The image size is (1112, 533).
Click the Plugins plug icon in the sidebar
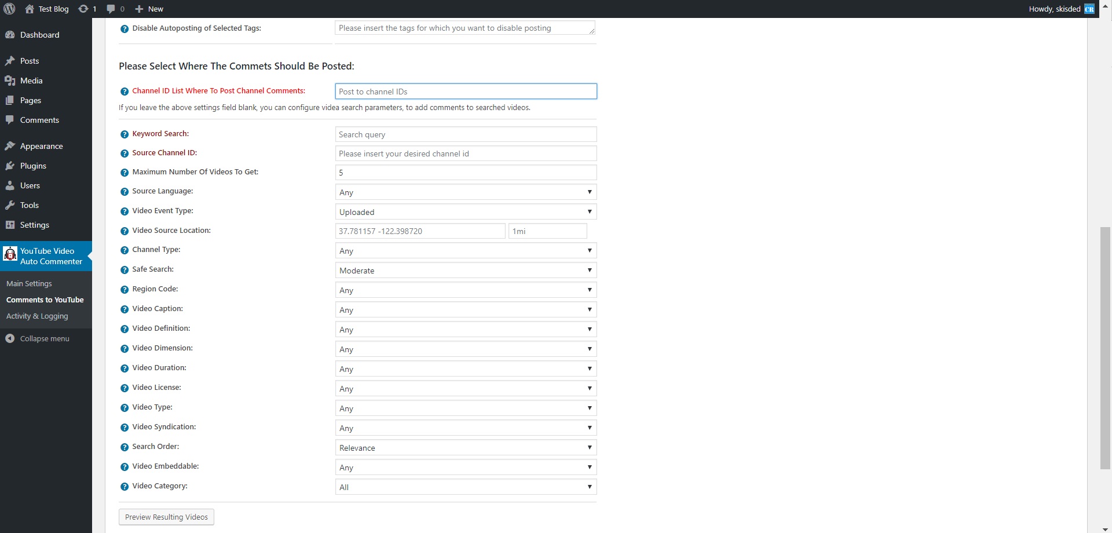[10, 166]
